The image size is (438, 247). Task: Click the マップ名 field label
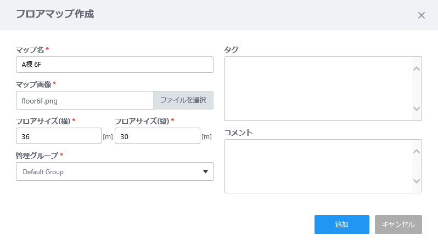(30, 50)
